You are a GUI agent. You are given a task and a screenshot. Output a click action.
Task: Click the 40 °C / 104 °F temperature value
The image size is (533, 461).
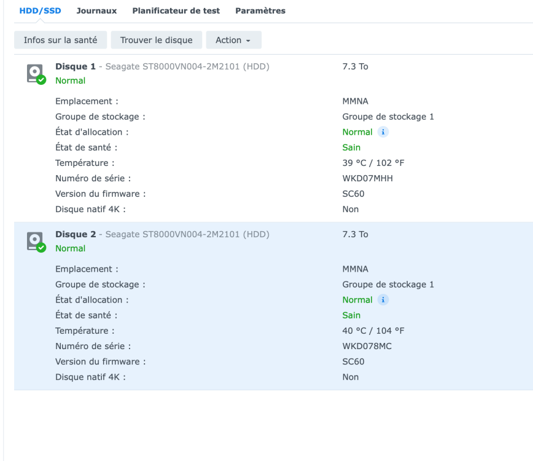tap(373, 331)
